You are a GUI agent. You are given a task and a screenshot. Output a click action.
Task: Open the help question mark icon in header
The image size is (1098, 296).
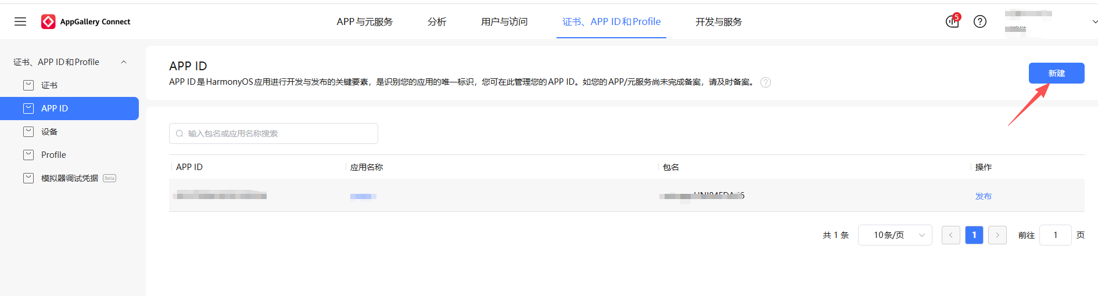coord(980,21)
